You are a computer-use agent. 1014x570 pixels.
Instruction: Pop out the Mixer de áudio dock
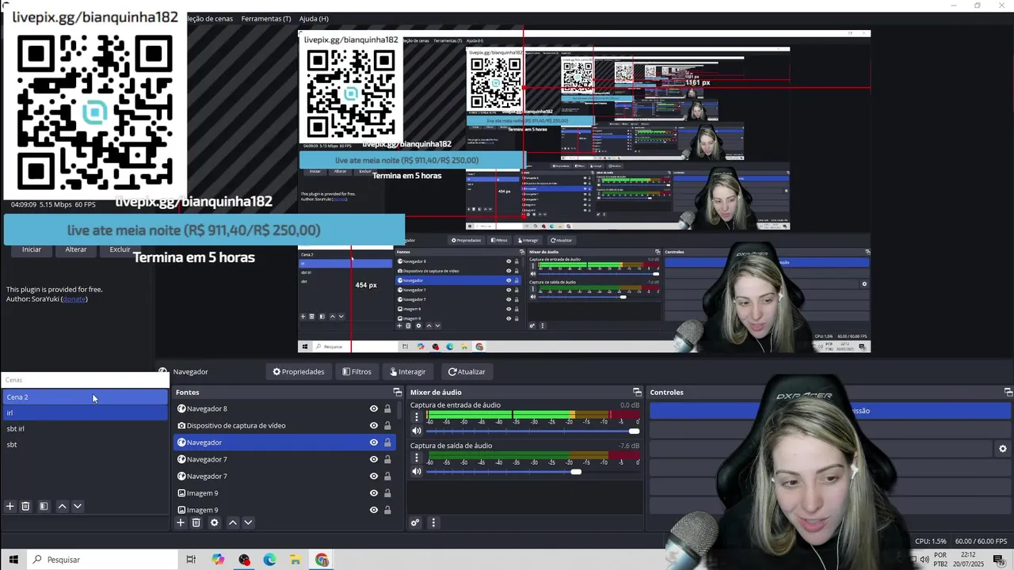[637, 392]
